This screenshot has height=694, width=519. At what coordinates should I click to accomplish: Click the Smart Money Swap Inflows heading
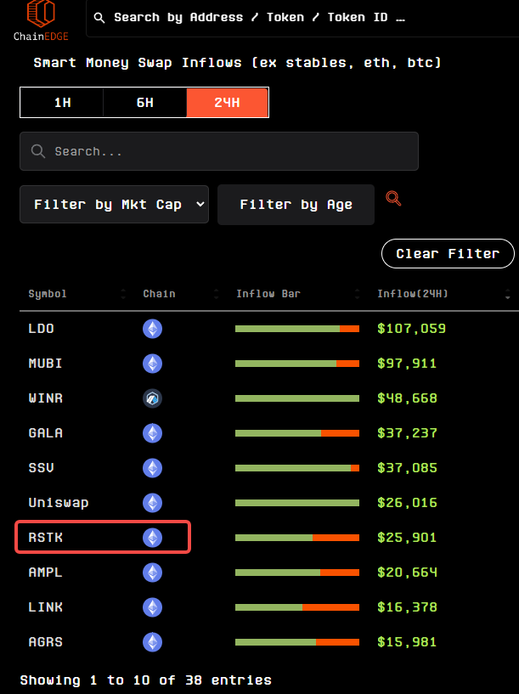point(238,63)
